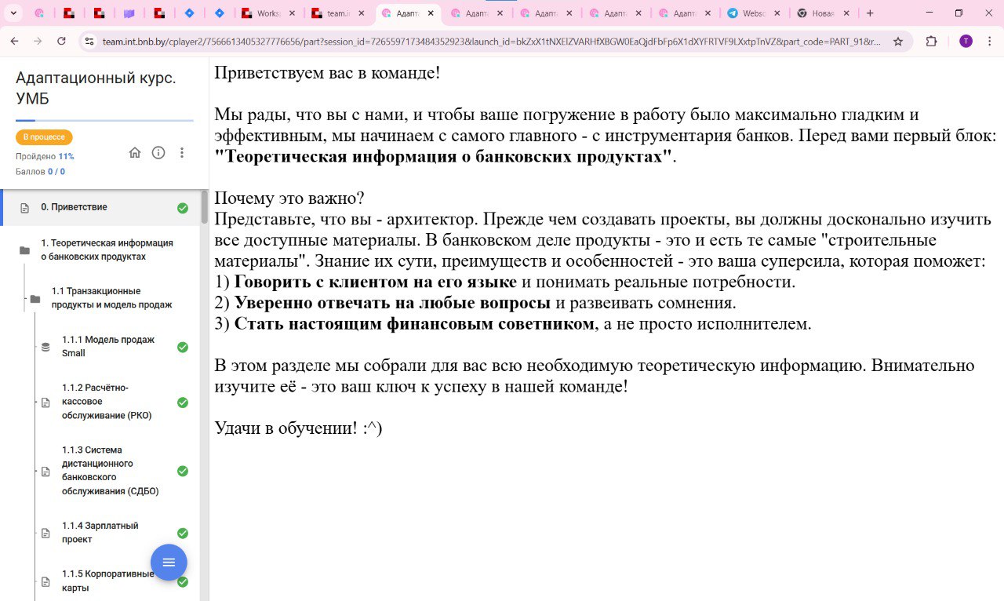Open lesson 1.1.3 Система дистанционного банковского обслуживания
1004x601 pixels.
pos(110,471)
